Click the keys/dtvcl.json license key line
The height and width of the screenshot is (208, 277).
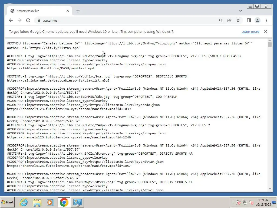(x=85, y=190)
